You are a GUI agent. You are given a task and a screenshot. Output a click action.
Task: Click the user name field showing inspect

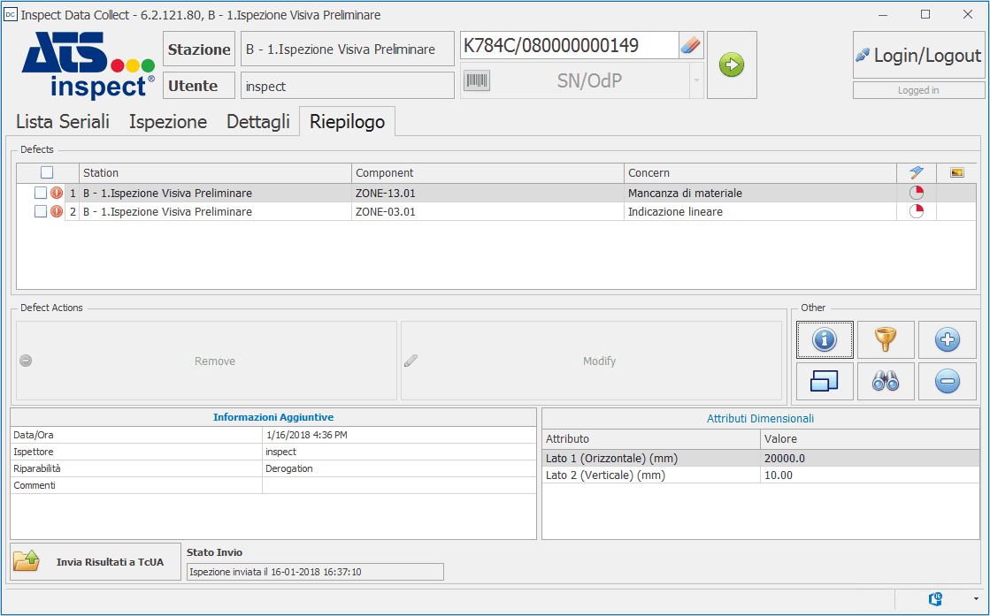pos(348,86)
